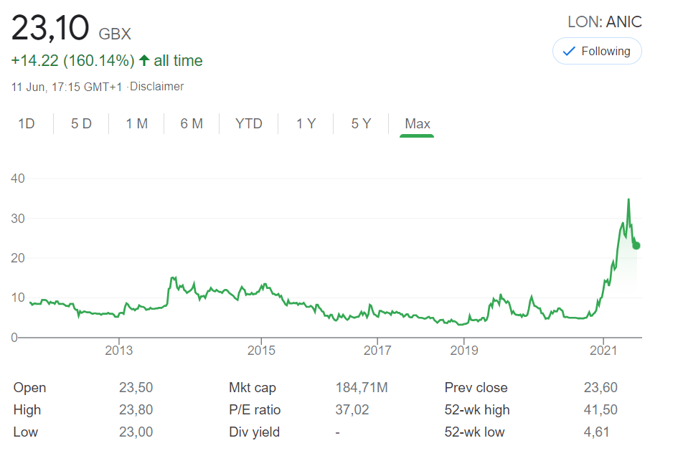
Task: Select the 5 D chart range
Action: click(81, 123)
